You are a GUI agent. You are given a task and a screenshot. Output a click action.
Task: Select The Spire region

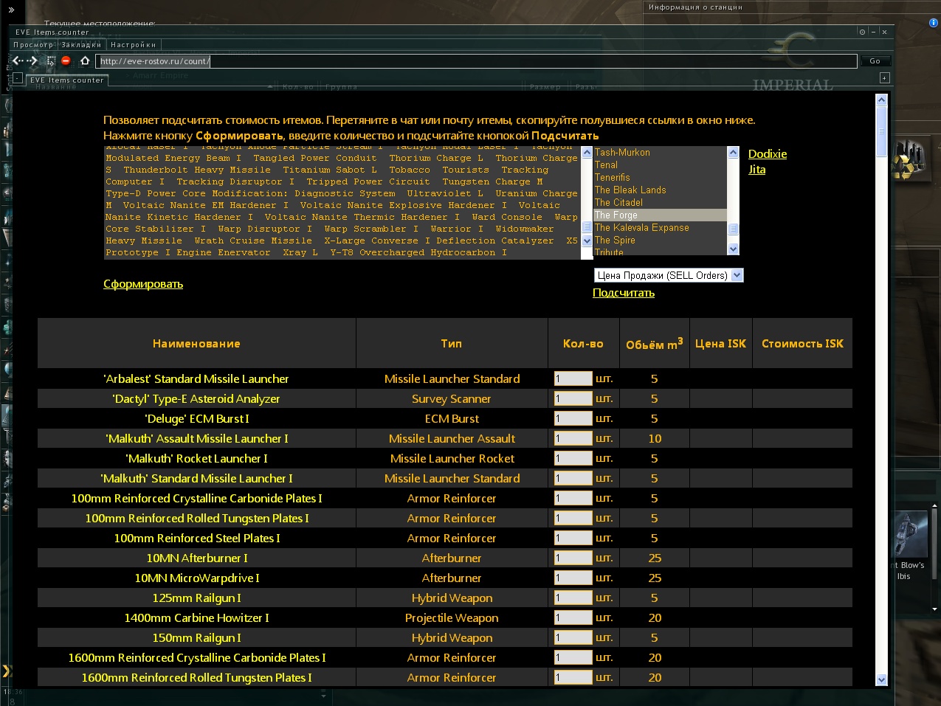[660, 240]
